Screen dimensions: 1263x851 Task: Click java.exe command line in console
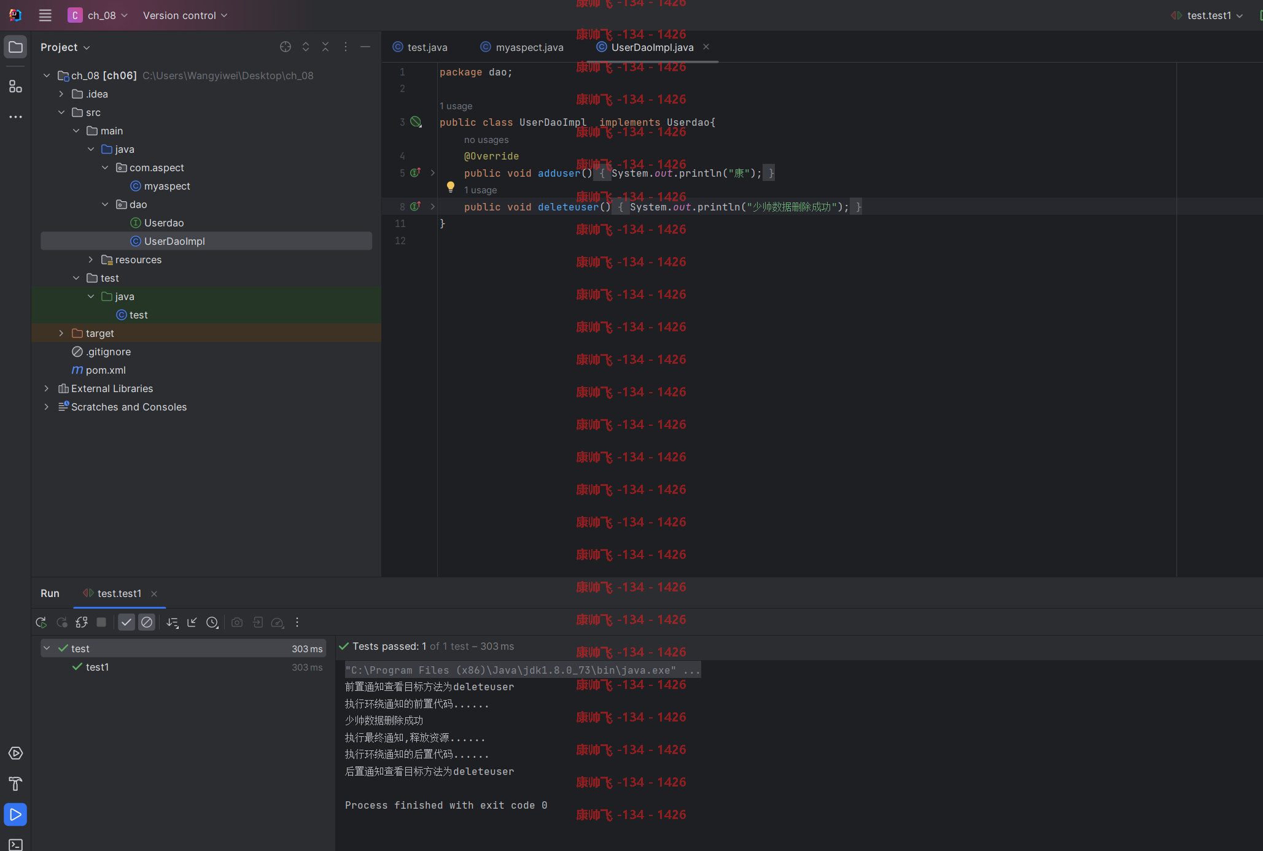523,670
